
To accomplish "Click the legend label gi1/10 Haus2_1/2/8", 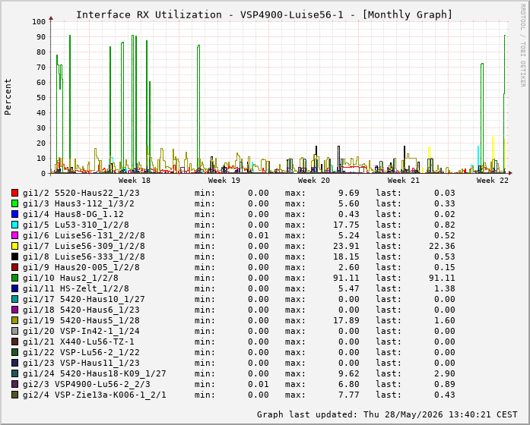I will pos(71,278).
